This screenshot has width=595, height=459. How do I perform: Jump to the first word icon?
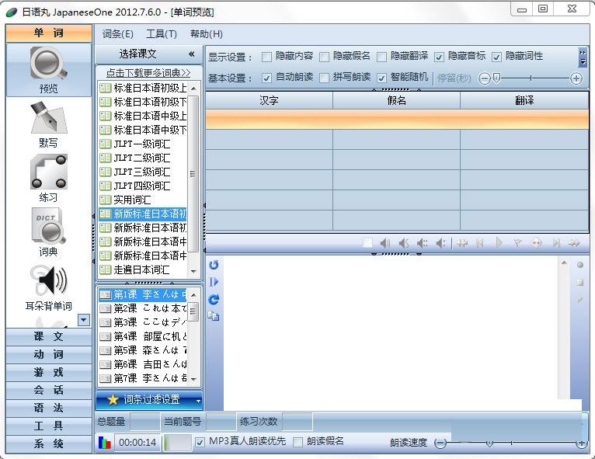tap(480, 243)
